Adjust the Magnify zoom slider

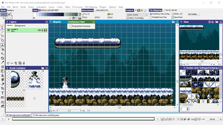(69, 111)
